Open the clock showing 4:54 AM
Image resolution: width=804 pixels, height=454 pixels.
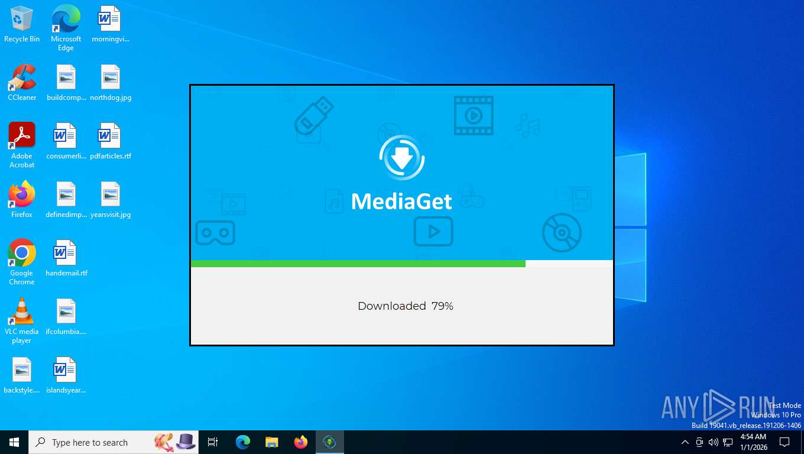pos(753,442)
